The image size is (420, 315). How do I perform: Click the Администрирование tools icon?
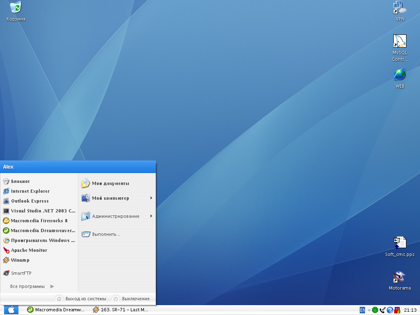point(85,216)
